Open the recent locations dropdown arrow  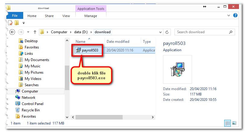coord(28,32)
